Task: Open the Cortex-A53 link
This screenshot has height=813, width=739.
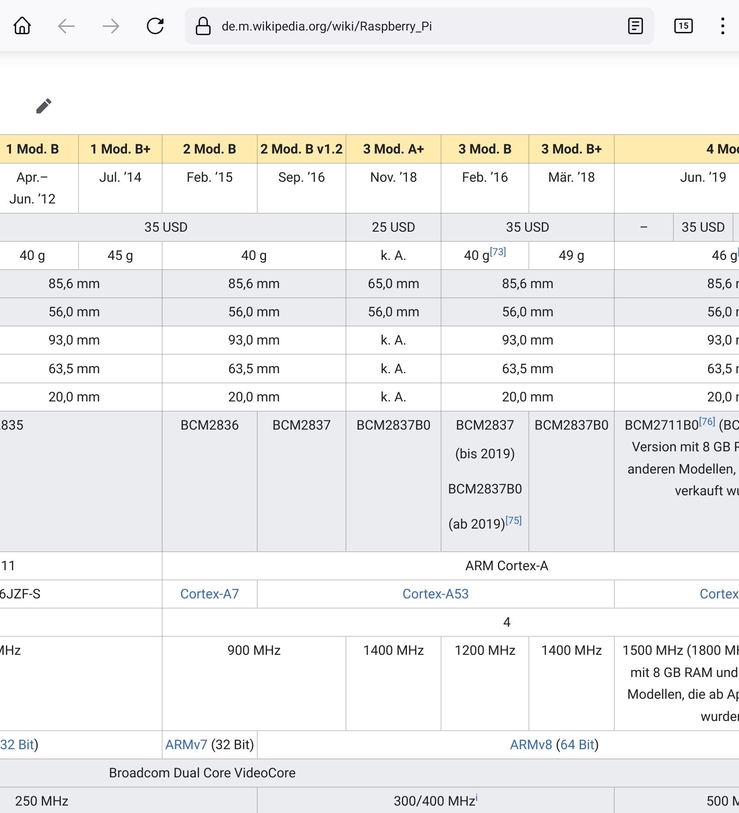Action: pos(435,594)
